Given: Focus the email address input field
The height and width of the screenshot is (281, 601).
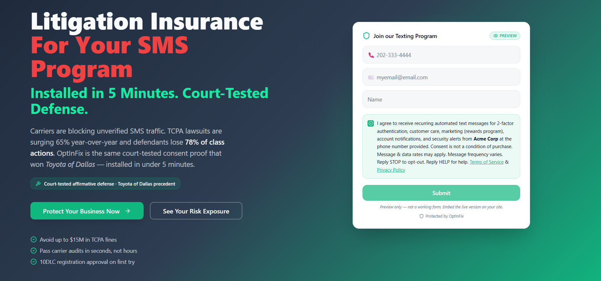Looking at the screenshot, I should [447, 77].
